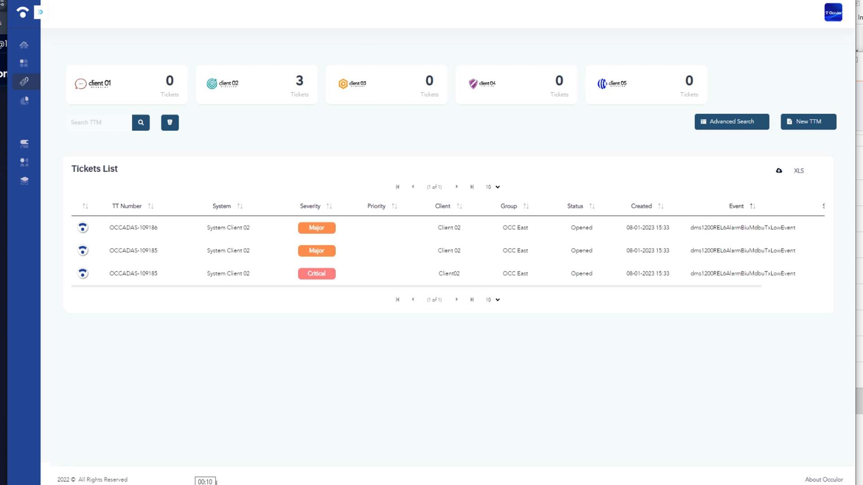The height and width of the screenshot is (485, 863).
Task: Open the home icon in sidebar
Action: pos(24,45)
